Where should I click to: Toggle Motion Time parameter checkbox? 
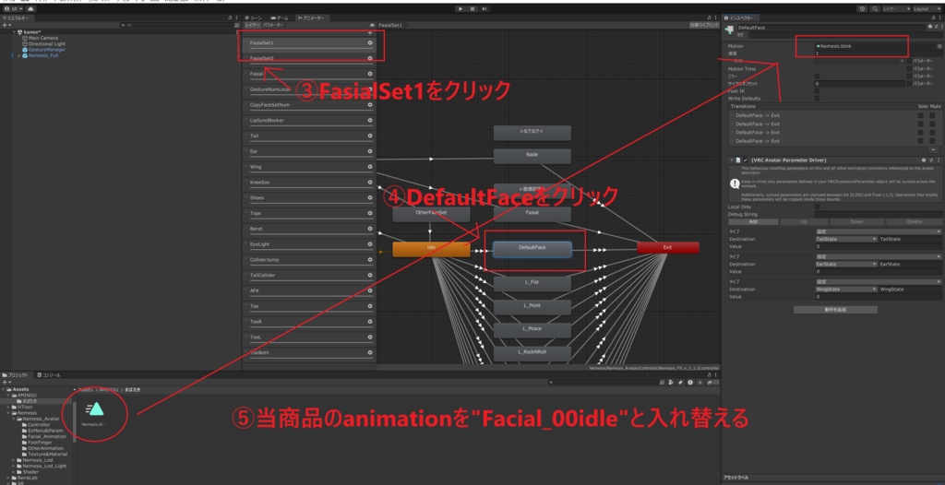909,68
